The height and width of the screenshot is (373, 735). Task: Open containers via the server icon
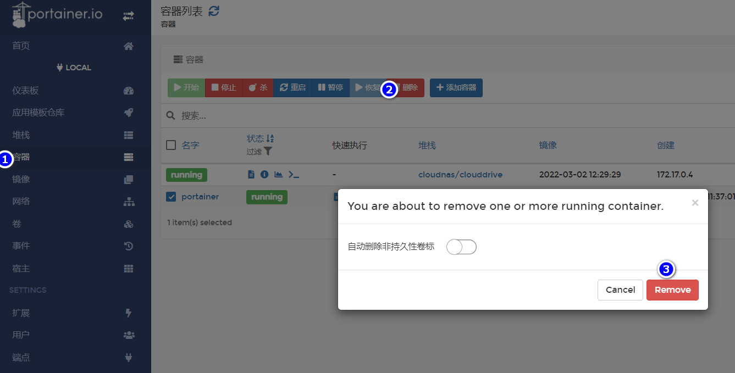[x=129, y=157]
